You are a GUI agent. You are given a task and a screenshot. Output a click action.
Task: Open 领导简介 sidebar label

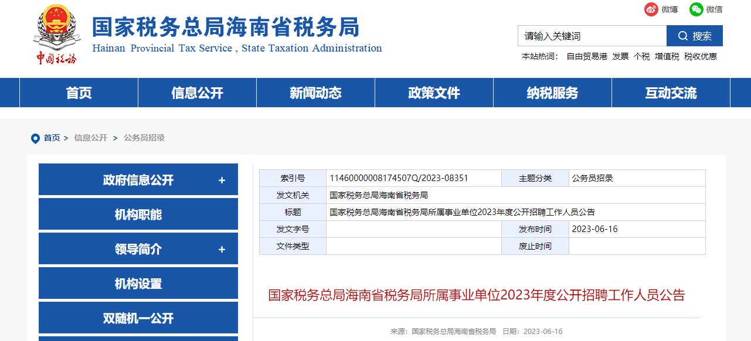pyautogui.click(x=138, y=250)
